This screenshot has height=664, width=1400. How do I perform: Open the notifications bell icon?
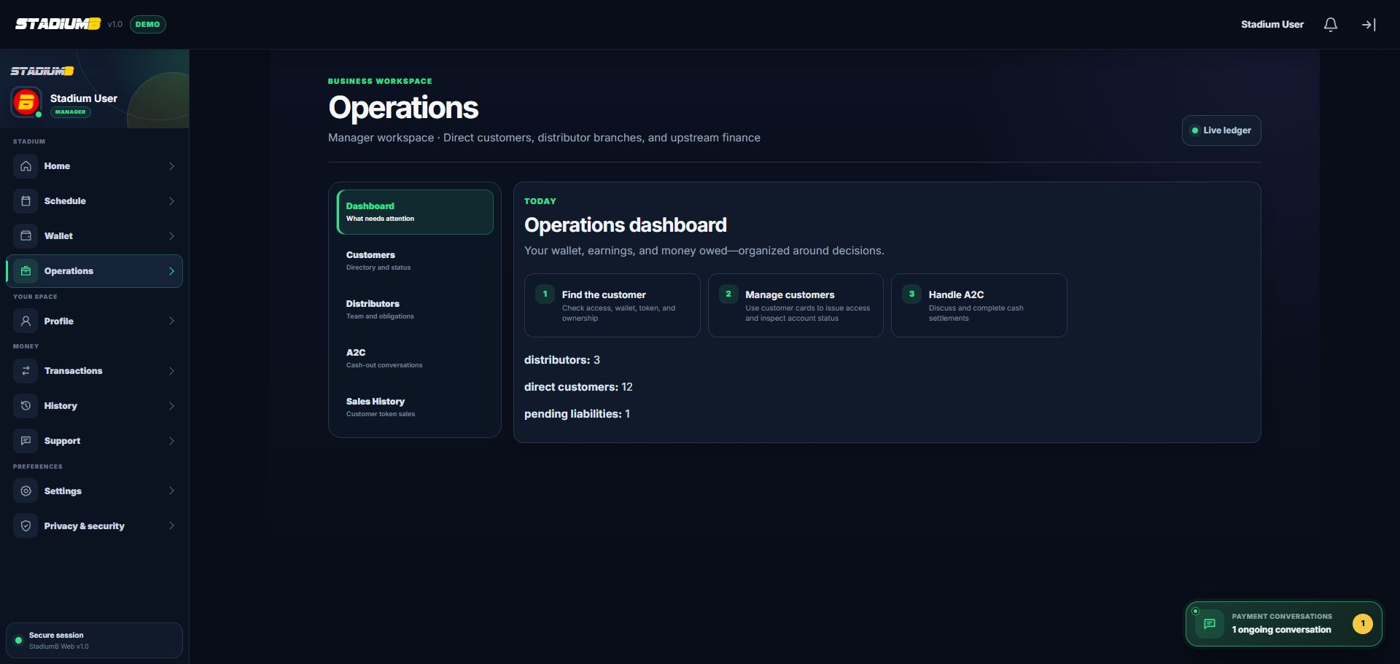(x=1330, y=25)
